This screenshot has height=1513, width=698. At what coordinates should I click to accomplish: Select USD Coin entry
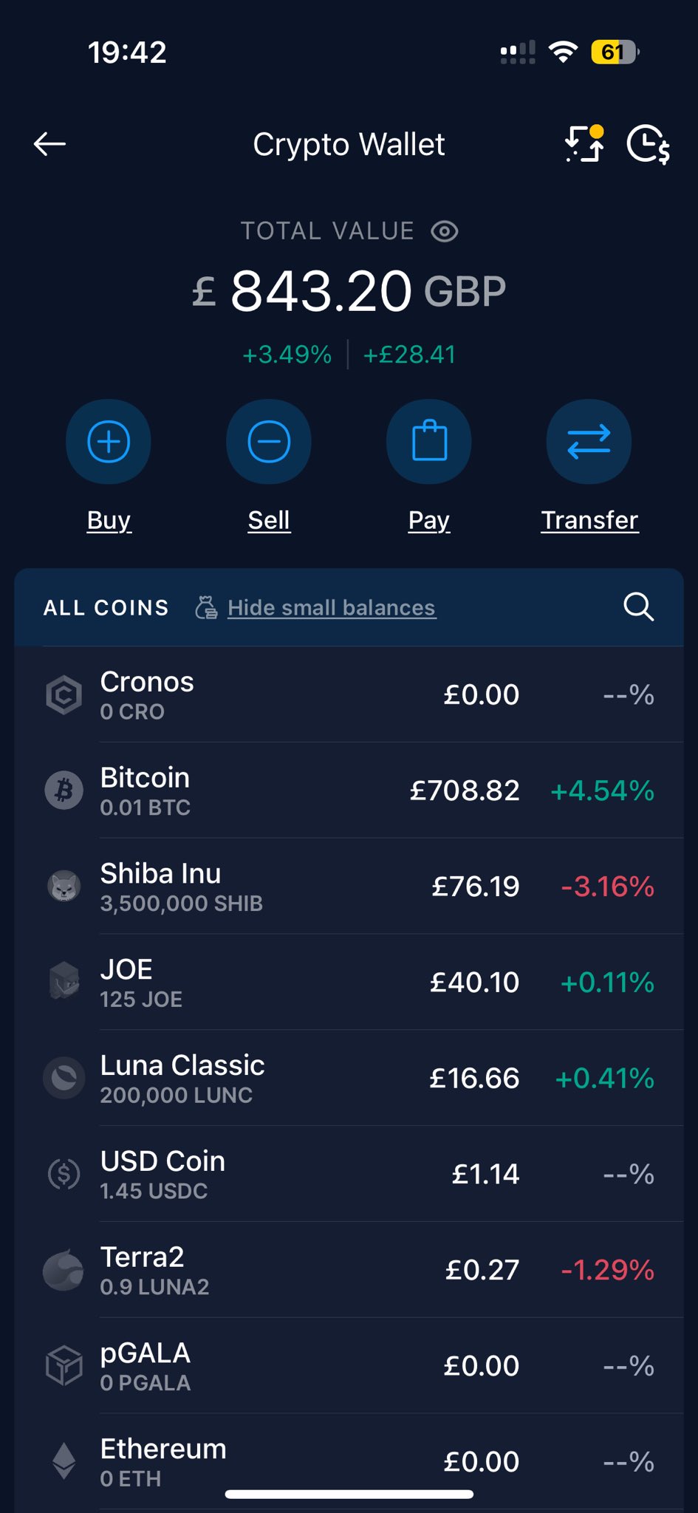349,1174
